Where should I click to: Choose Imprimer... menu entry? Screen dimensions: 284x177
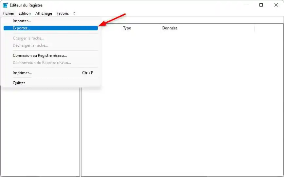[x=51, y=73]
